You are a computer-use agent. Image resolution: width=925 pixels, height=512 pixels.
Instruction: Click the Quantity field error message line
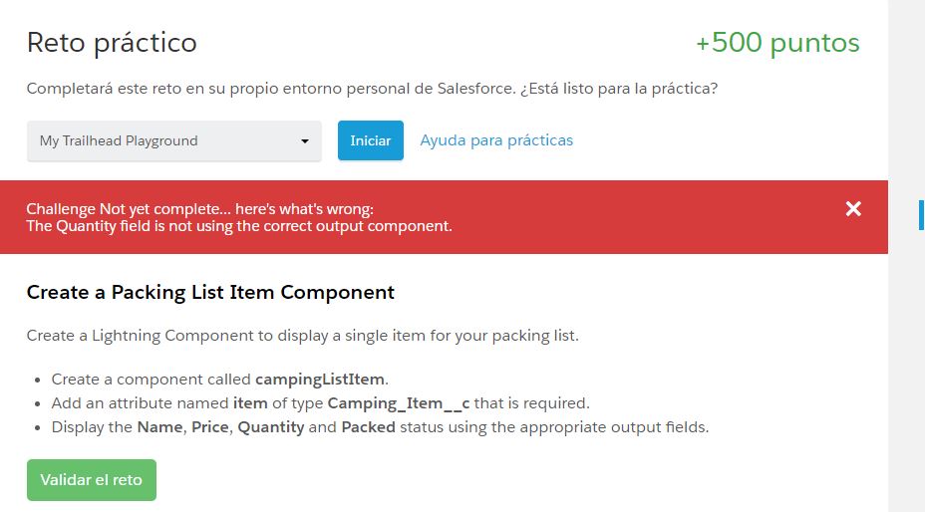point(239,226)
